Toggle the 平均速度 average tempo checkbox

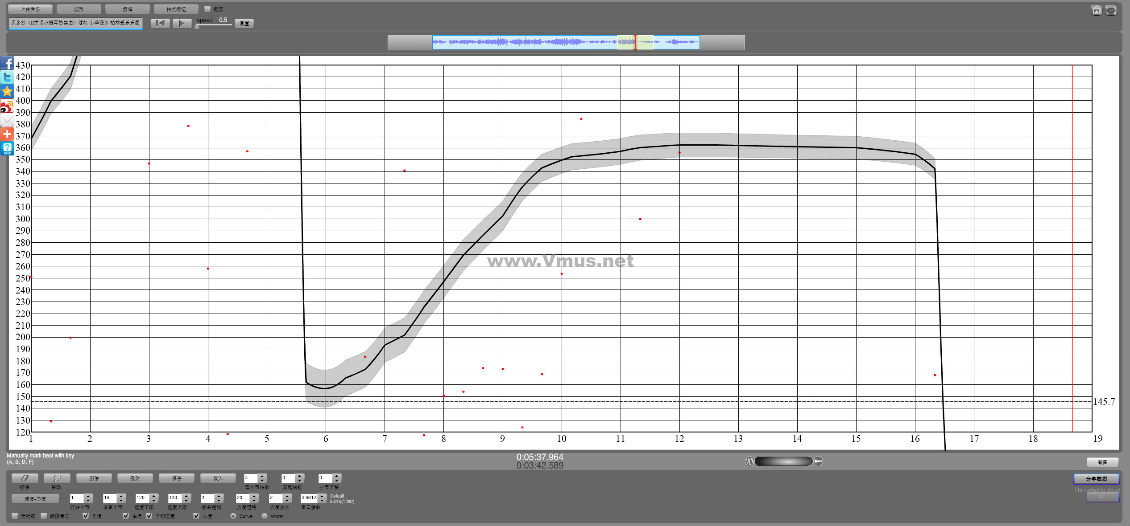(x=149, y=516)
